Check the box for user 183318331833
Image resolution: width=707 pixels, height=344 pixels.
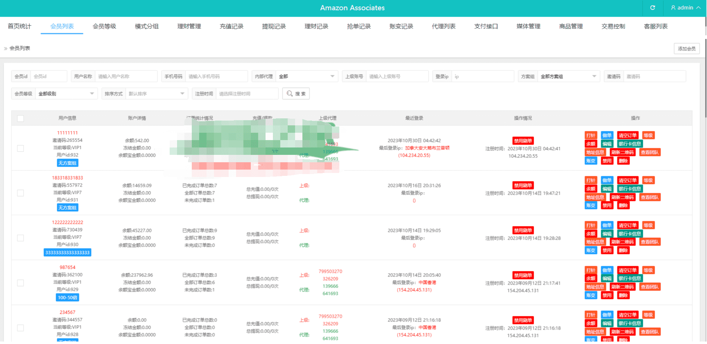pos(21,193)
